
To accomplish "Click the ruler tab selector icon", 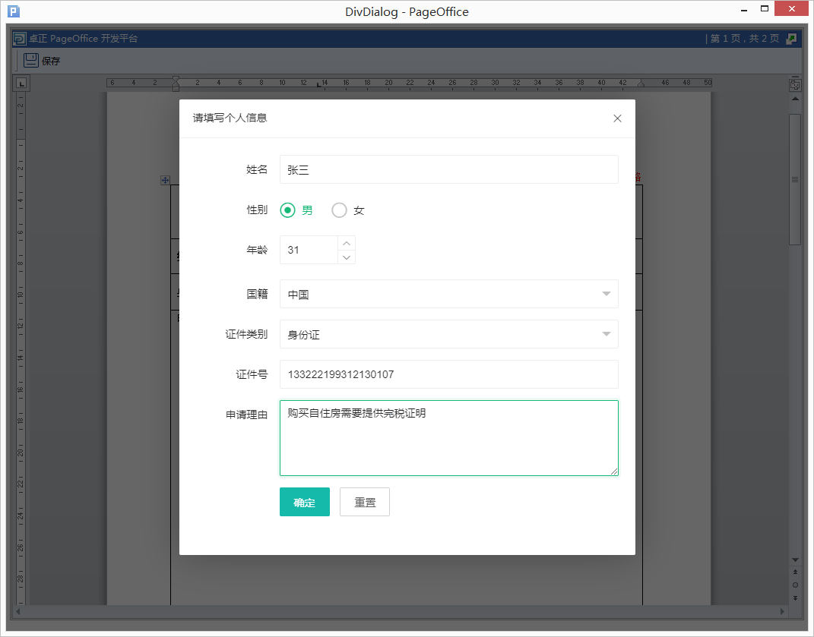I will coord(21,83).
